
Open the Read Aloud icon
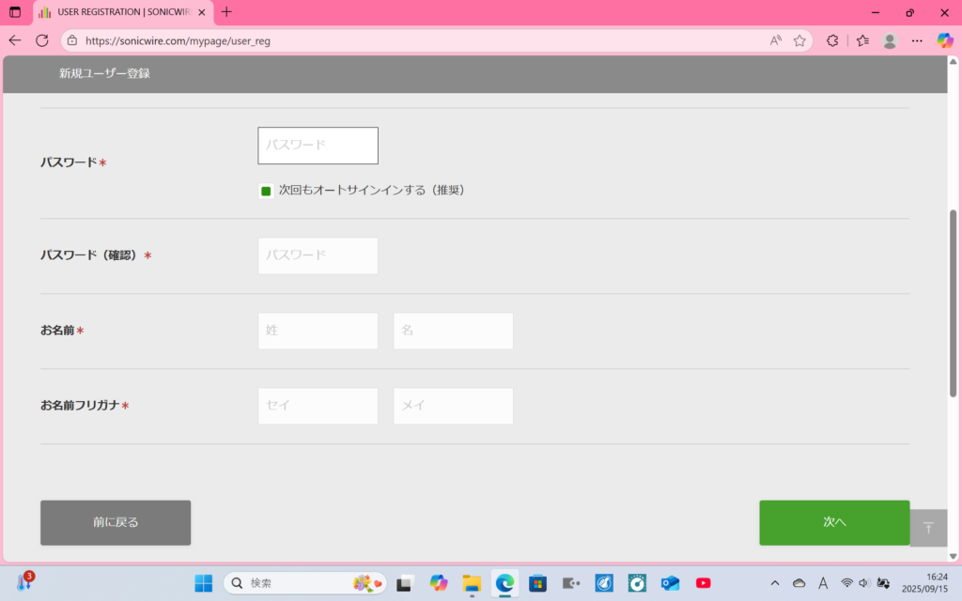775,40
